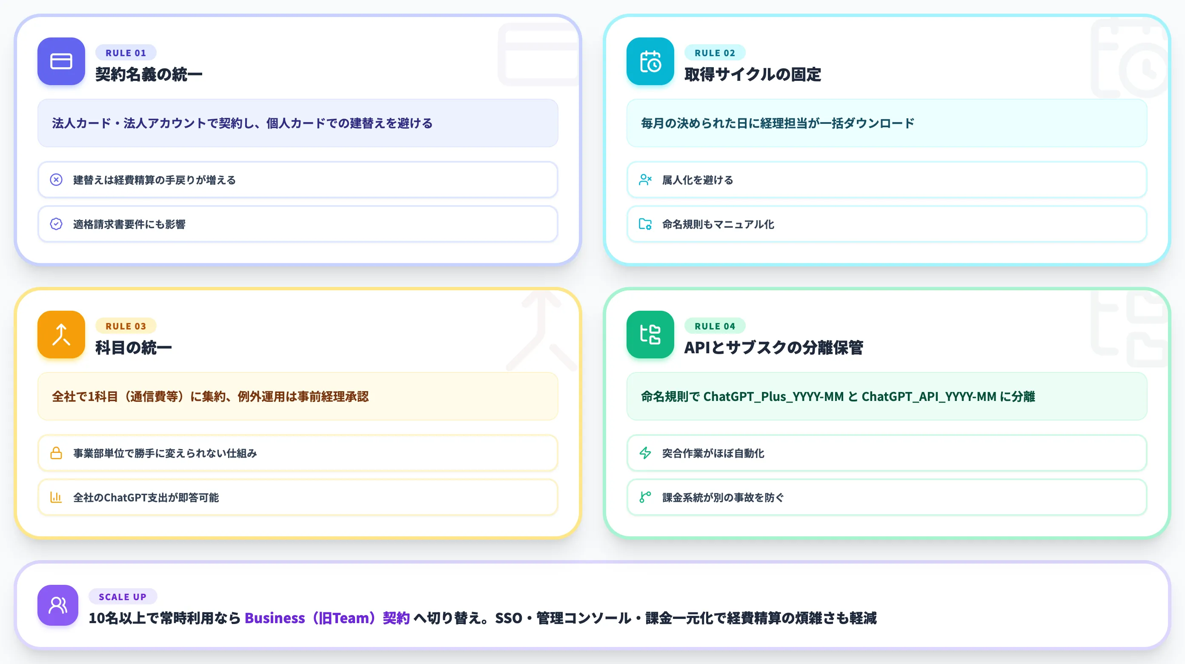Click the row text 適格請求書要件にも影響
Image resolution: width=1185 pixels, height=664 pixels.
[129, 225]
